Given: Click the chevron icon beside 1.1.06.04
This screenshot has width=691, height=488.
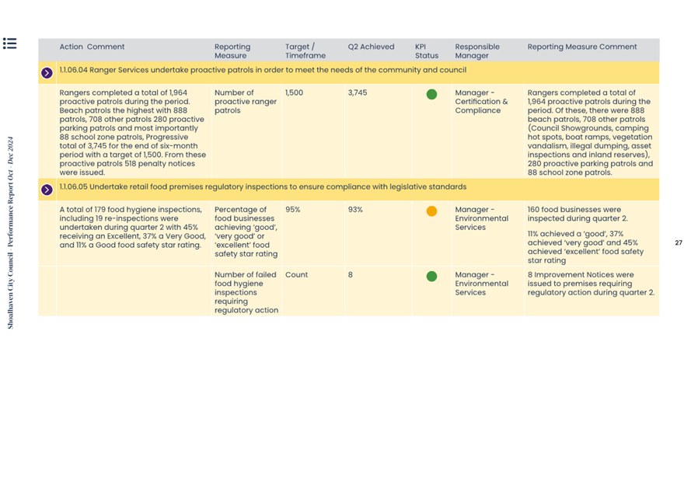Looking at the screenshot, I should click(47, 73).
